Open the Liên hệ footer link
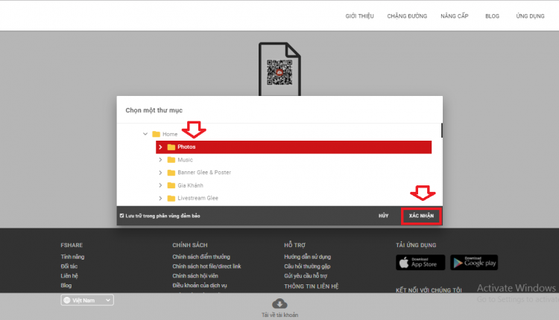559x320 pixels. [x=69, y=276]
